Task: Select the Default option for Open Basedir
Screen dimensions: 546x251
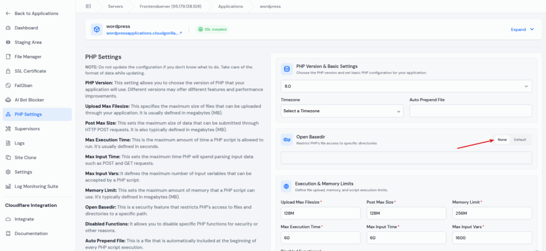Action: tap(520, 140)
